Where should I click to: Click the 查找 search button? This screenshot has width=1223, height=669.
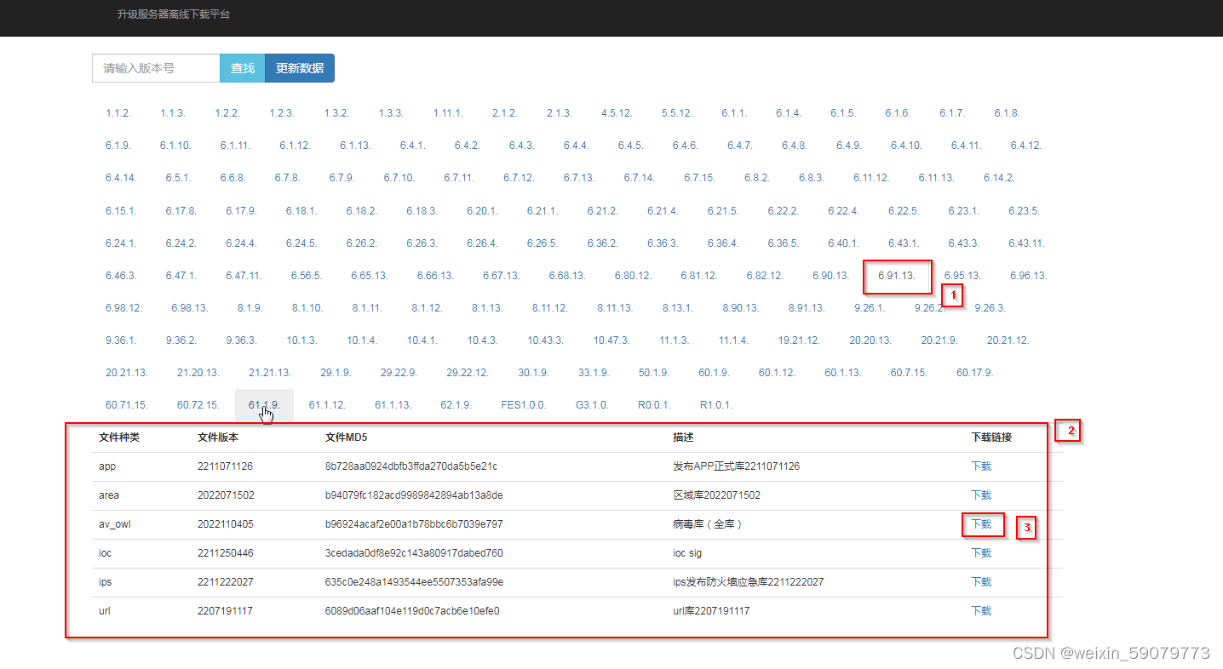pos(242,68)
